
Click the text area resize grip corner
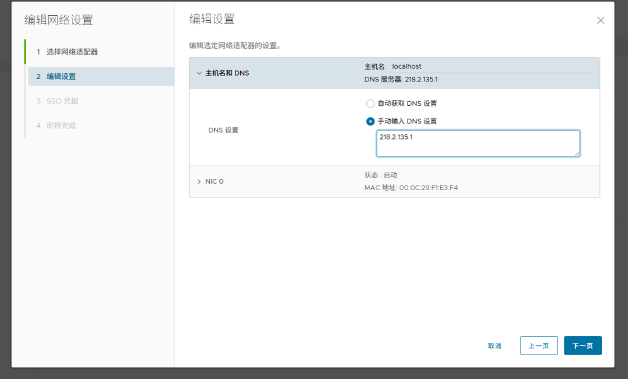577,153
